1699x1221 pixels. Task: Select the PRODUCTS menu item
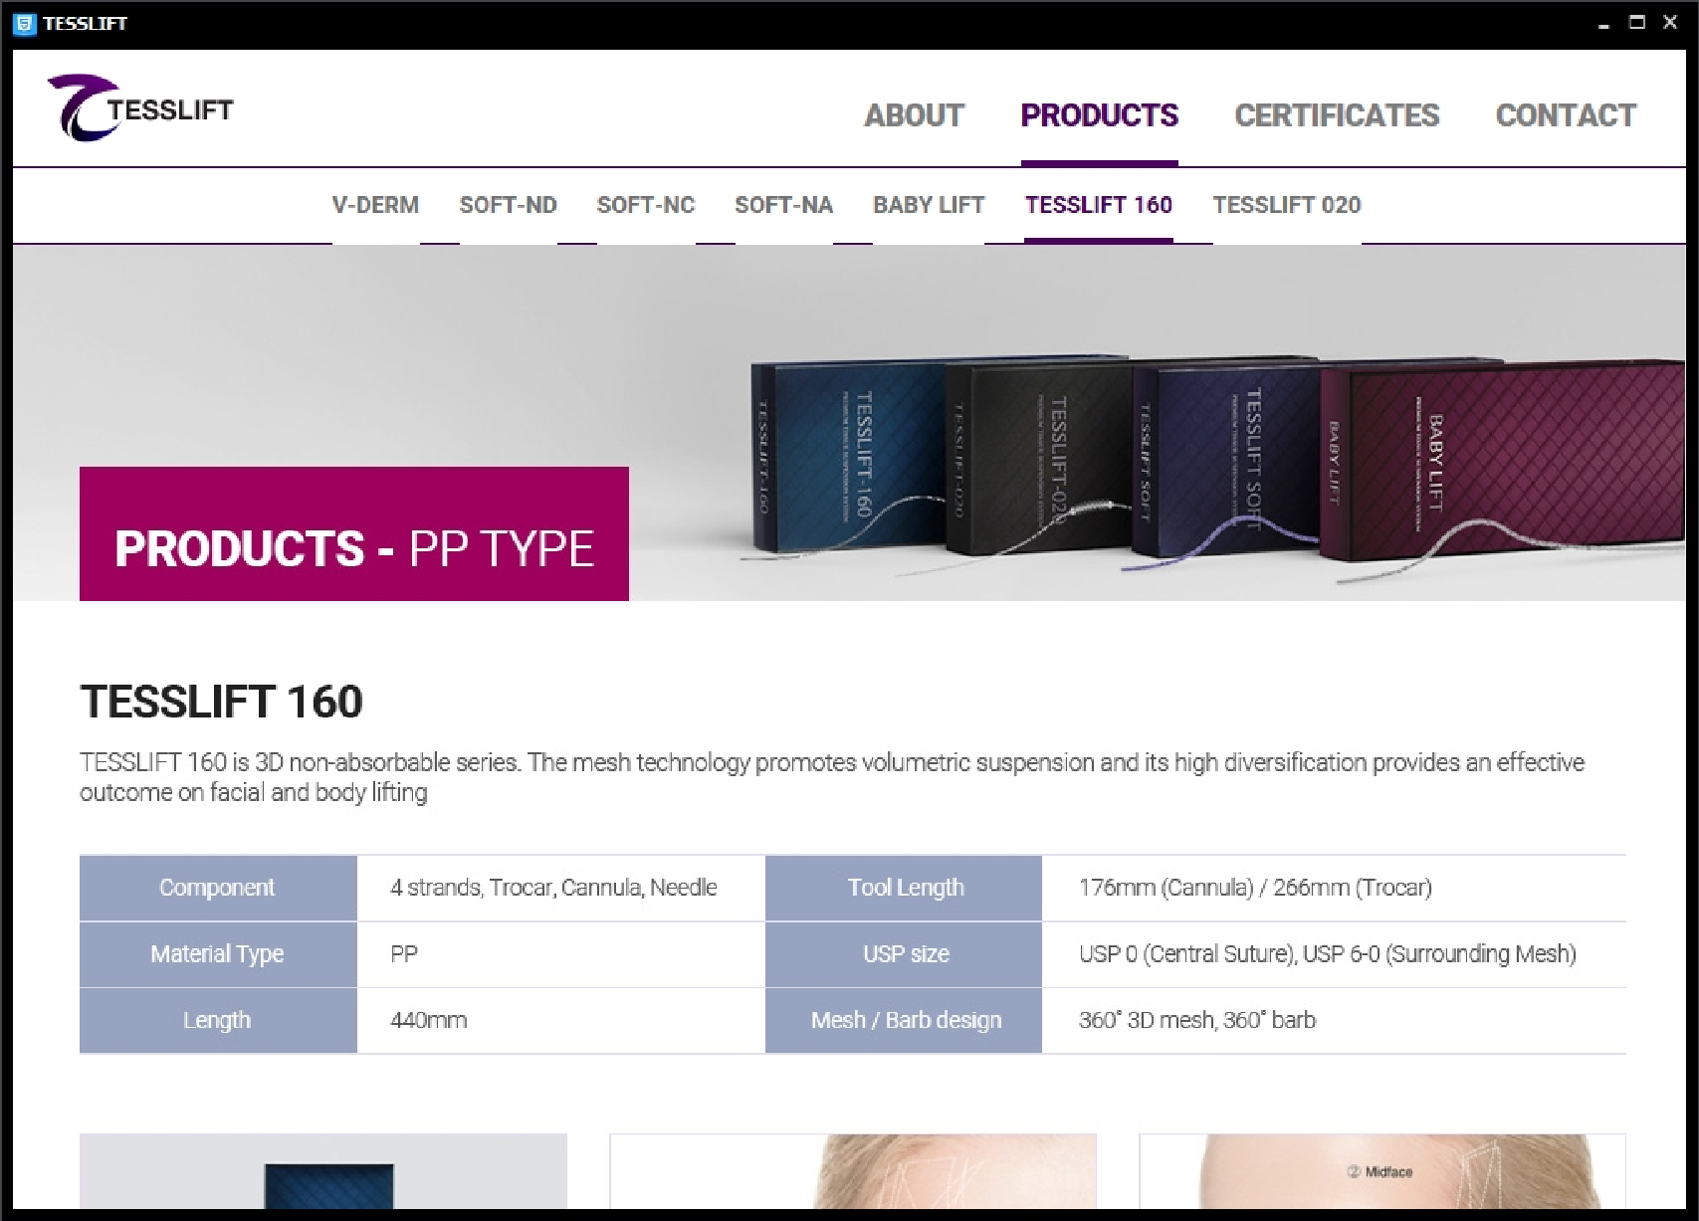click(1099, 115)
